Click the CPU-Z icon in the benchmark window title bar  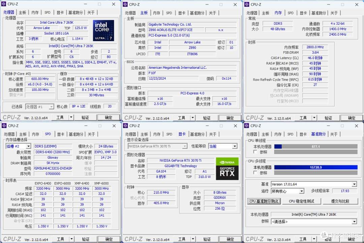click(x=246, y=126)
